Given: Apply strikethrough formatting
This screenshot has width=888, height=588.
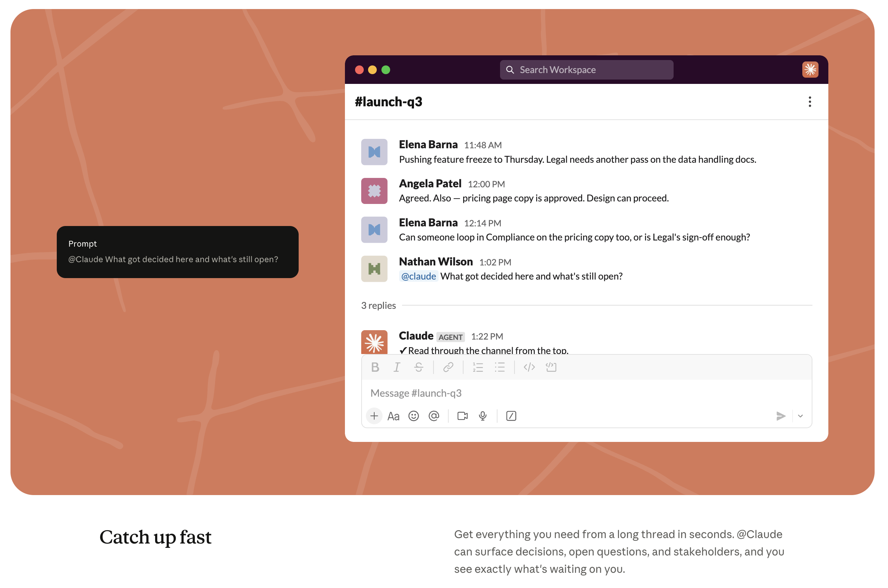Looking at the screenshot, I should tap(419, 367).
